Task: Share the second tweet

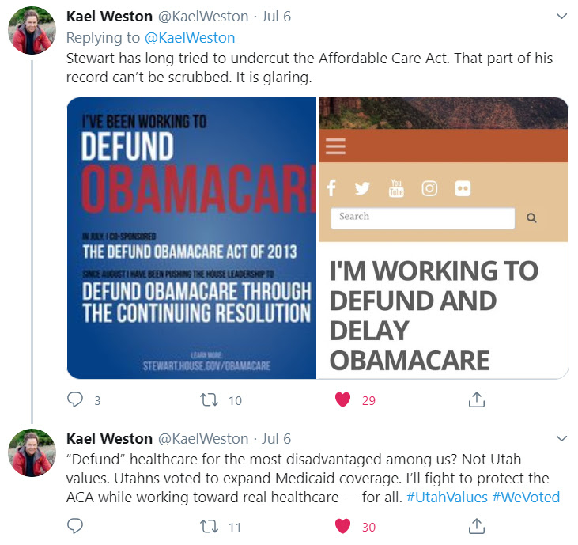Action: pos(476,526)
